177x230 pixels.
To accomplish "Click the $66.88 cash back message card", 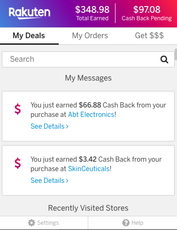I will point(88,116).
